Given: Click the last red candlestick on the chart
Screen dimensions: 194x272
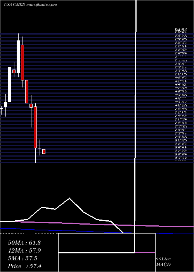Looking at the screenshot, I should [x=44, y=152].
